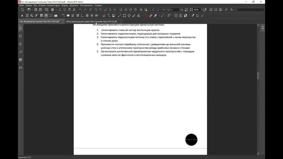Click the Open file folder icon

pyautogui.click(x=29, y=10)
